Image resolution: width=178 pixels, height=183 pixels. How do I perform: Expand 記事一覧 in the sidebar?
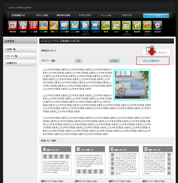(x=20, y=49)
